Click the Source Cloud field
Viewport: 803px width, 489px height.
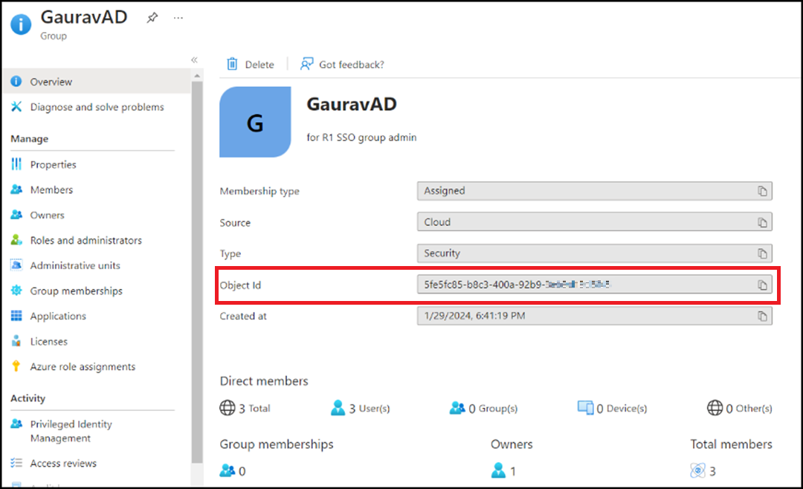pyautogui.click(x=595, y=222)
